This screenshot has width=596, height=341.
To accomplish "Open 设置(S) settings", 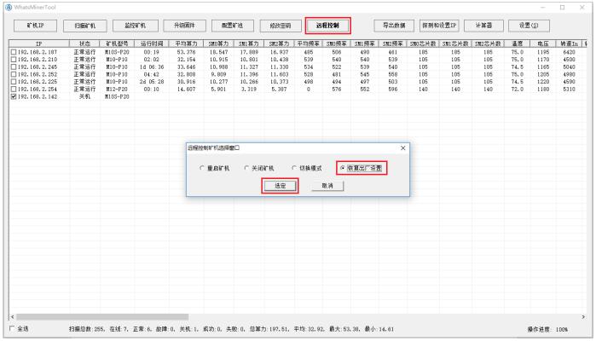I will point(529,26).
